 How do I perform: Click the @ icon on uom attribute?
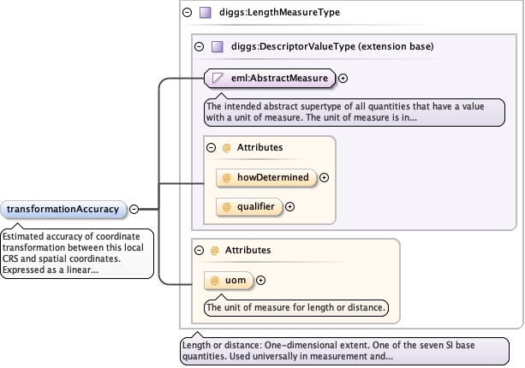click(x=215, y=280)
